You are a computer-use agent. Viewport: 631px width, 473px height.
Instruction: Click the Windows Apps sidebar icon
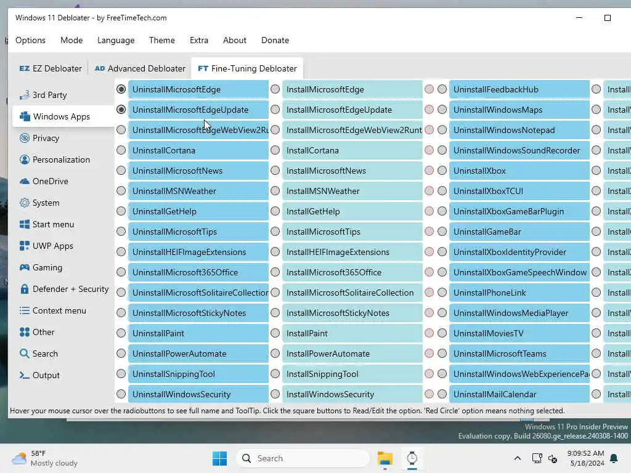[25, 116]
